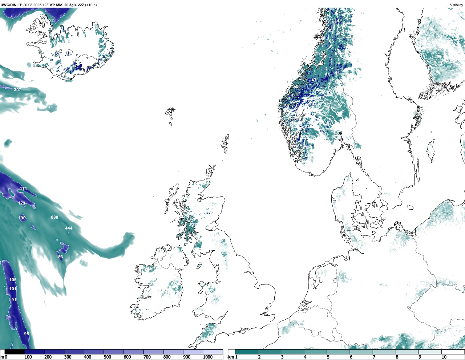The width and height of the screenshot is (465, 360).
Task: Click the '307' visibility value south of Iceland
Action: pyautogui.click(x=17, y=90)
